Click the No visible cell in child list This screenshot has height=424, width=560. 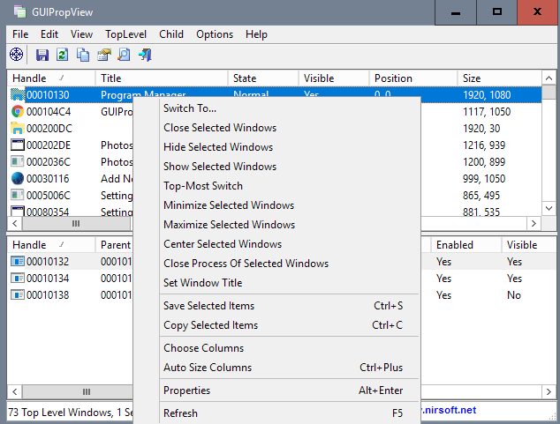[x=514, y=295]
